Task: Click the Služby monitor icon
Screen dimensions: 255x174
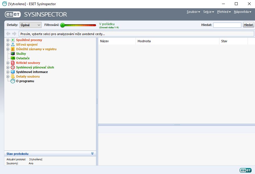Action: (13, 54)
